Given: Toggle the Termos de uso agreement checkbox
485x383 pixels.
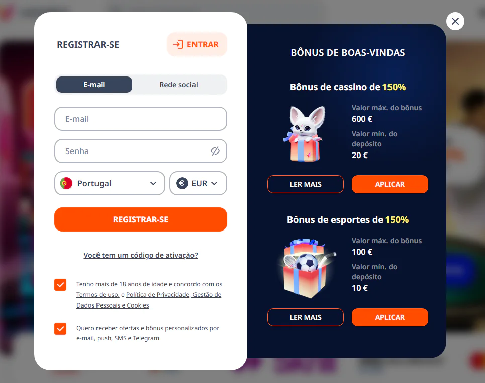Looking at the screenshot, I should click(x=60, y=285).
